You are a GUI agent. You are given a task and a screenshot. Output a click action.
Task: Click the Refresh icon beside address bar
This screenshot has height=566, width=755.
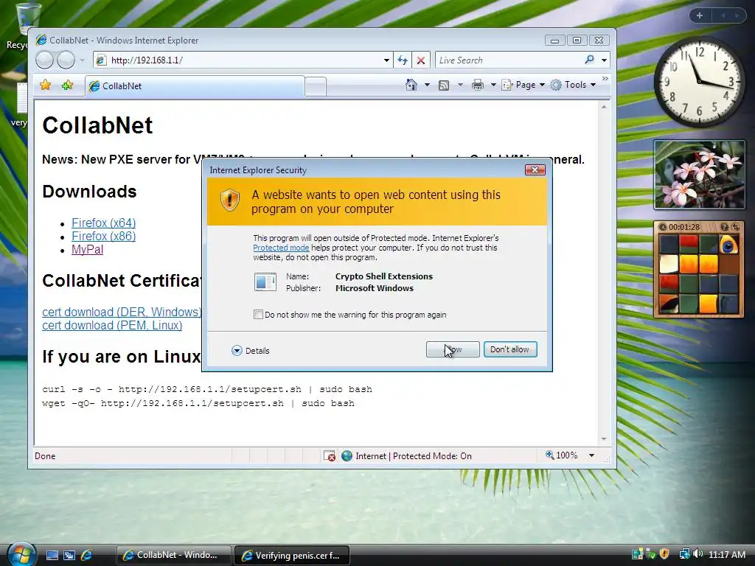(x=403, y=60)
